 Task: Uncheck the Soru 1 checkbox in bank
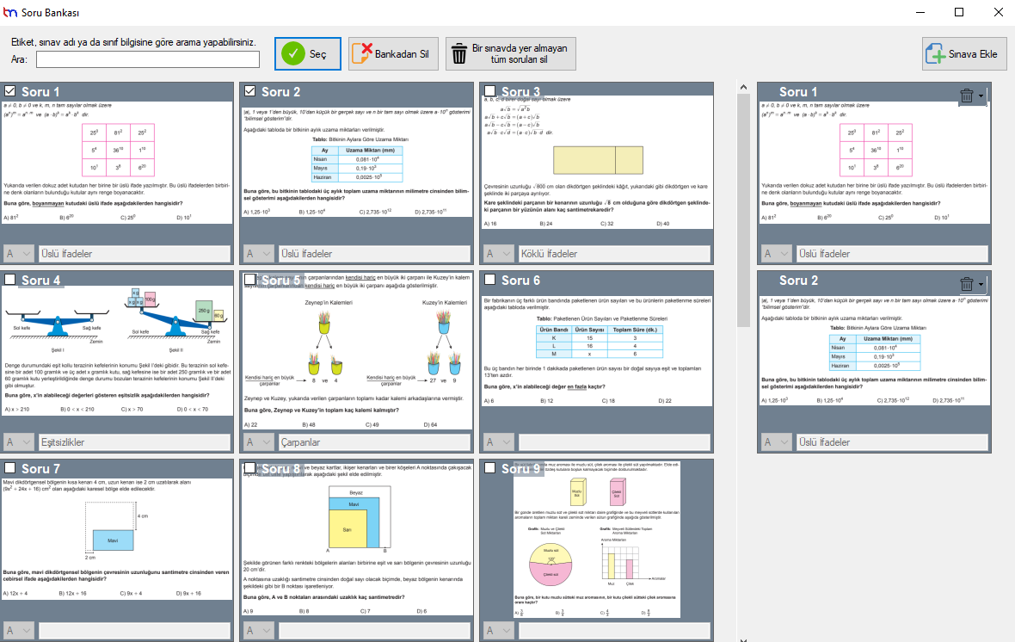[x=10, y=91]
